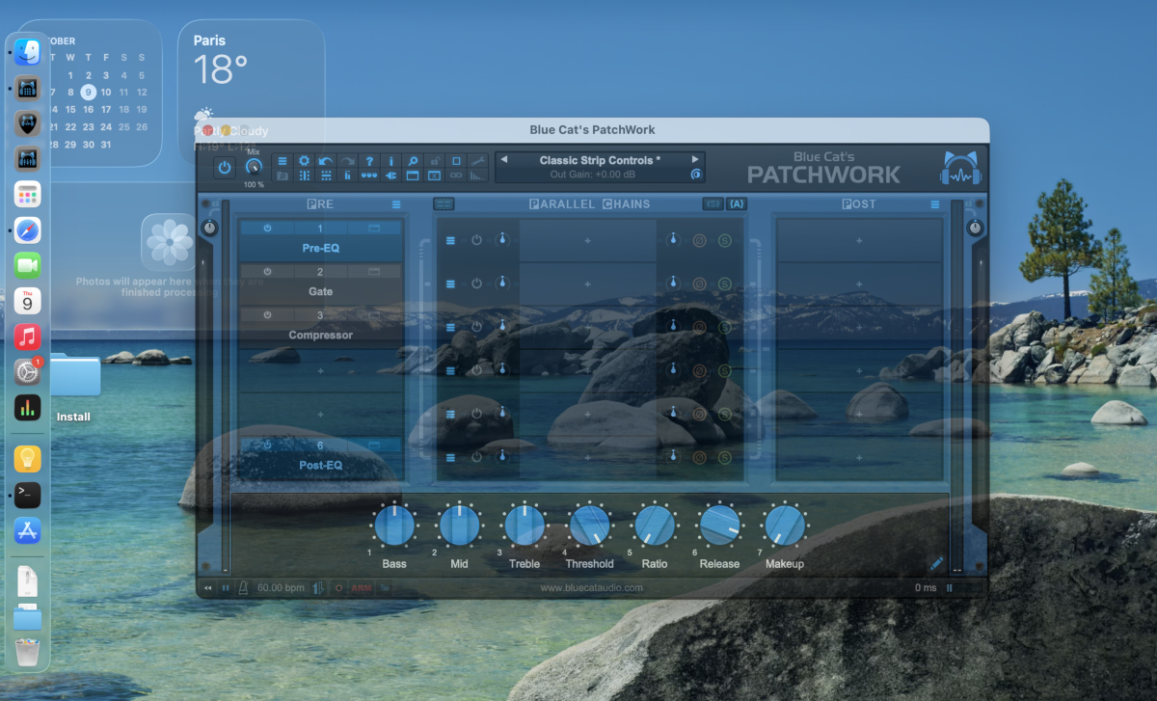Open the main menu icon in toolbar
The width and height of the screenshot is (1157, 701).
click(x=283, y=161)
